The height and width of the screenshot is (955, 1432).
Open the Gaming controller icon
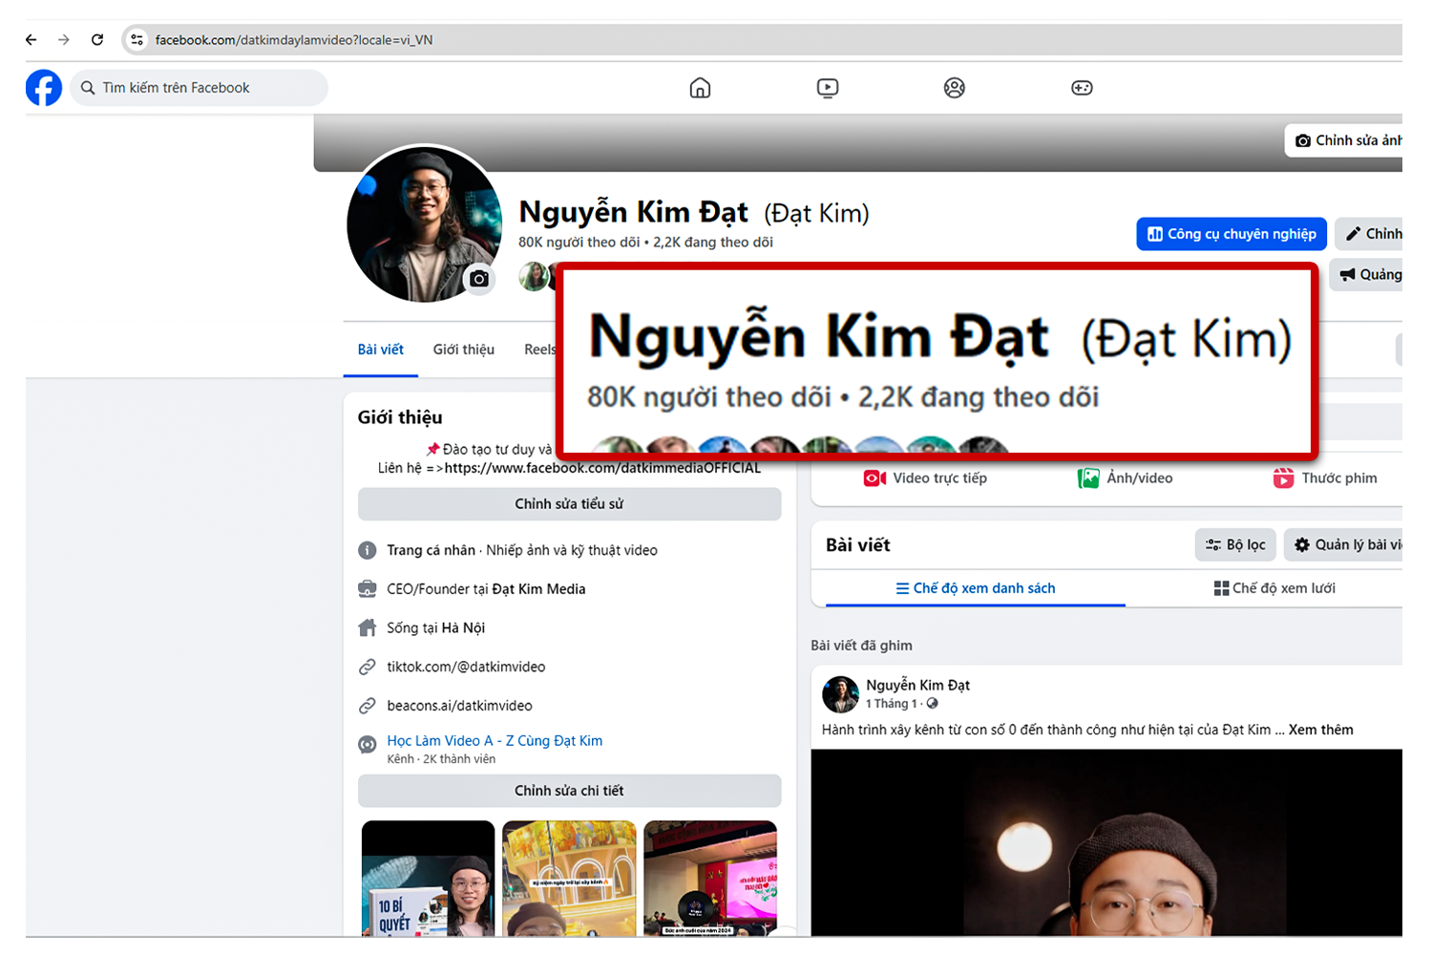pos(1082,88)
